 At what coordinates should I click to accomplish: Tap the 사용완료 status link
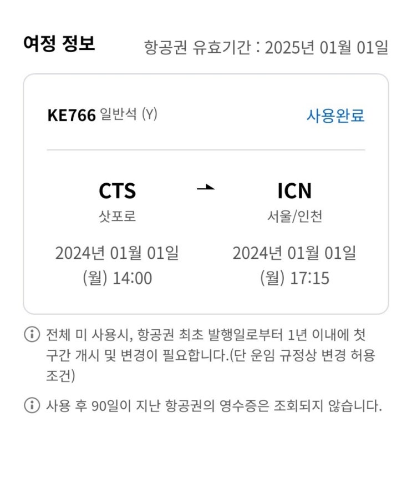pos(335,116)
